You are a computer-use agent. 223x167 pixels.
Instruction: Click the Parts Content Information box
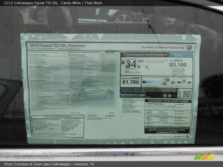[x=57, y=126]
